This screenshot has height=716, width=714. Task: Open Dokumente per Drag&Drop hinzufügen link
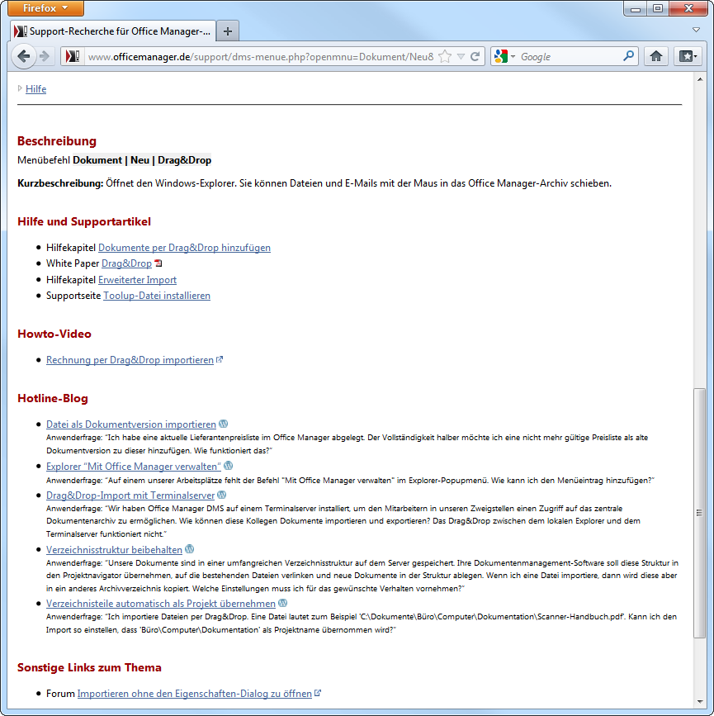click(184, 248)
